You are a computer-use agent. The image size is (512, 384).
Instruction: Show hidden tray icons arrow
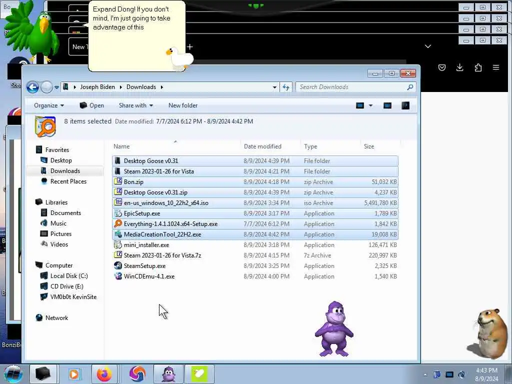click(425, 374)
